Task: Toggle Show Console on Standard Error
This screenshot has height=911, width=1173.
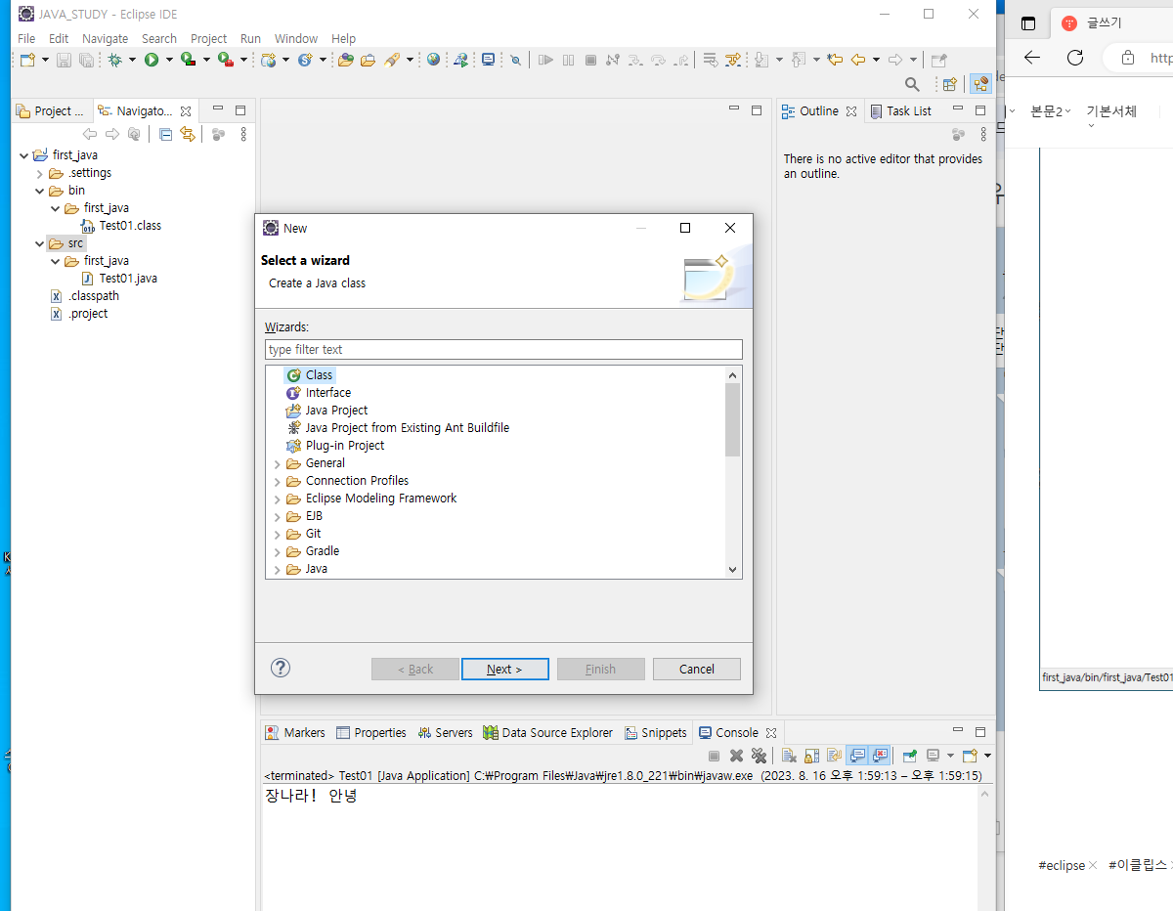Action: (x=880, y=756)
